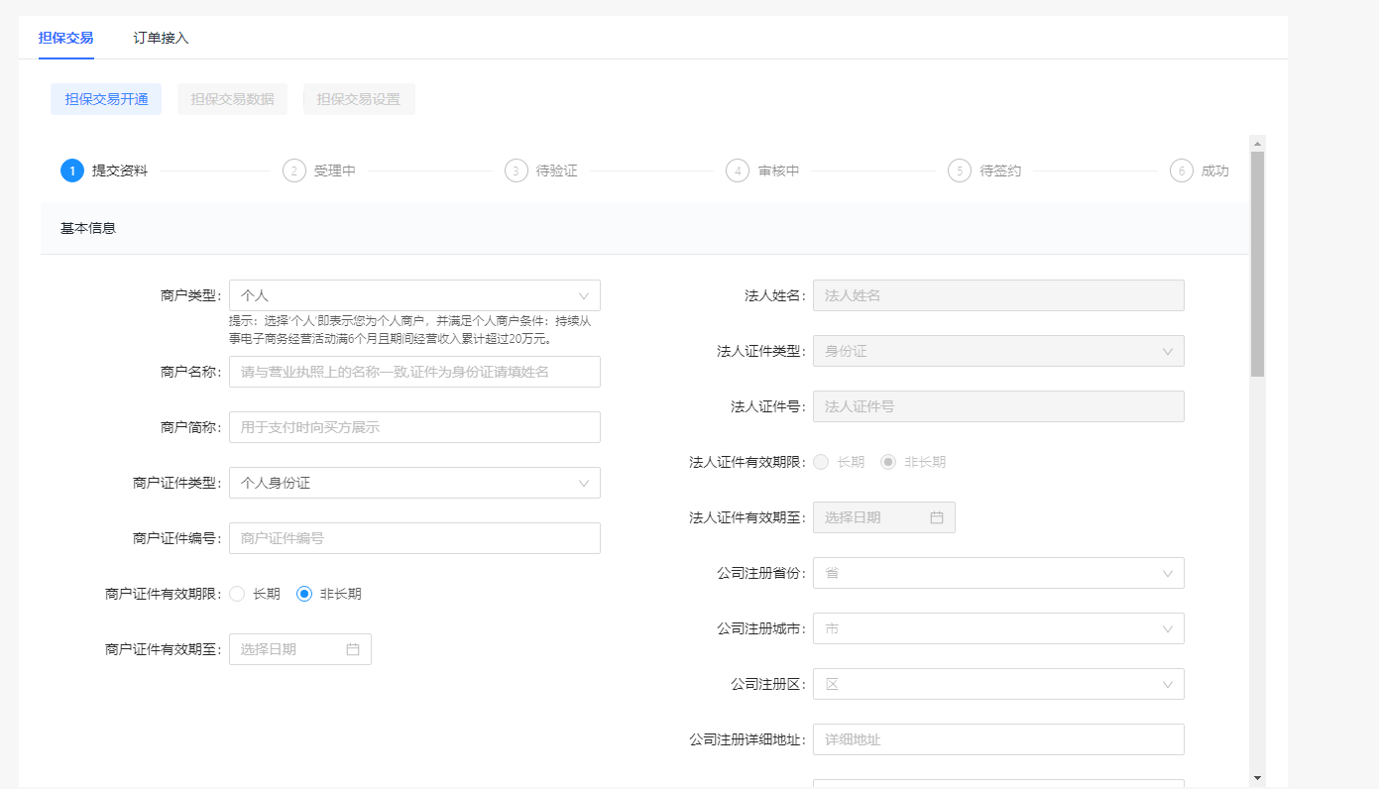Click step 6 circle 成功
1379x789 pixels.
(1181, 170)
